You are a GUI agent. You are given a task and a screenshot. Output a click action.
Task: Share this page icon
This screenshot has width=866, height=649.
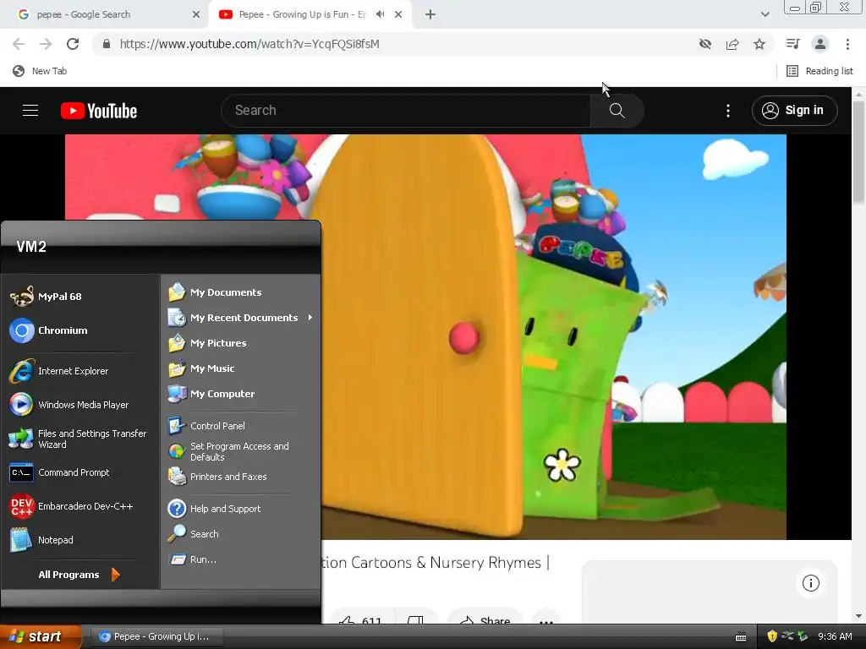[732, 44]
